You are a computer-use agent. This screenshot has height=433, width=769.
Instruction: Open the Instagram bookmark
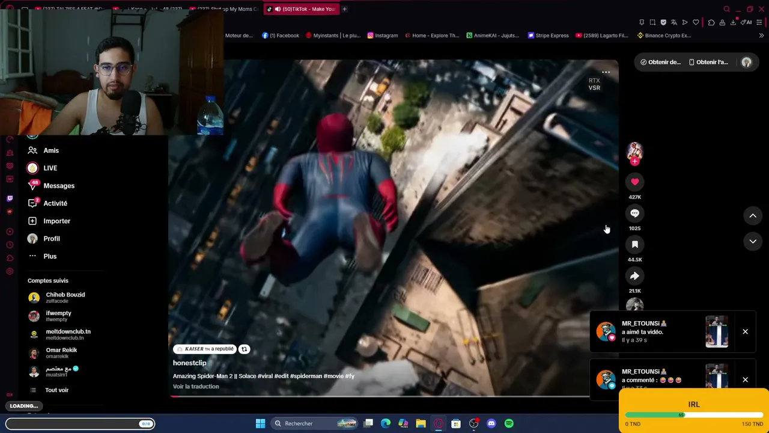[x=383, y=35]
